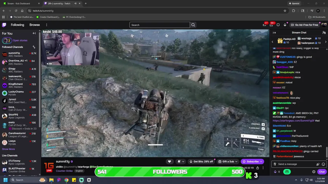This screenshot has width=328, height=184.
Task: Open browser extensions puzzle icon
Action: click(294, 11)
